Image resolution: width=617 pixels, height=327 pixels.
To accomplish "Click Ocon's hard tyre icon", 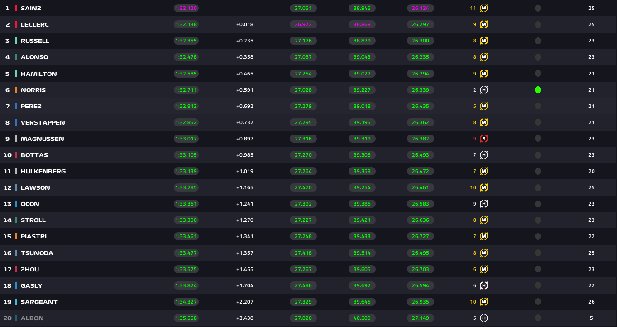I will (484, 204).
